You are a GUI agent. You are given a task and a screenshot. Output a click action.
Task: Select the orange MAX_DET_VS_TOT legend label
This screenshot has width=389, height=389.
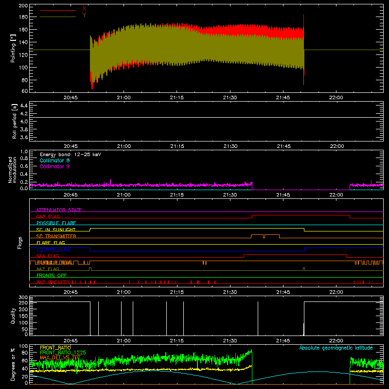point(60,357)
